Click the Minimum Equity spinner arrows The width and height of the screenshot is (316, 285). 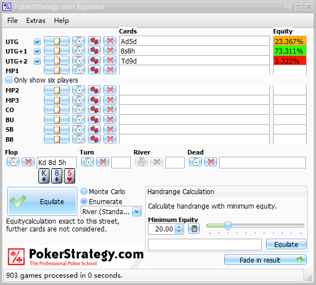pyautogui.click(x=179, y=229)
